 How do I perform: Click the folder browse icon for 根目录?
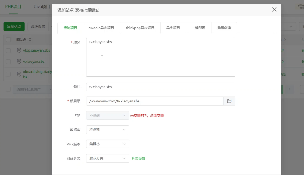[229, 101]
